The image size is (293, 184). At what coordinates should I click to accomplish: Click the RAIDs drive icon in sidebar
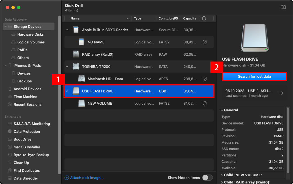13,50
